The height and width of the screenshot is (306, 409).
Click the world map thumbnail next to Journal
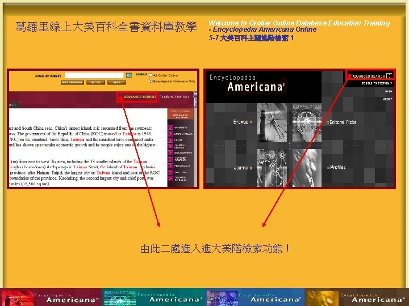[272, 168]
